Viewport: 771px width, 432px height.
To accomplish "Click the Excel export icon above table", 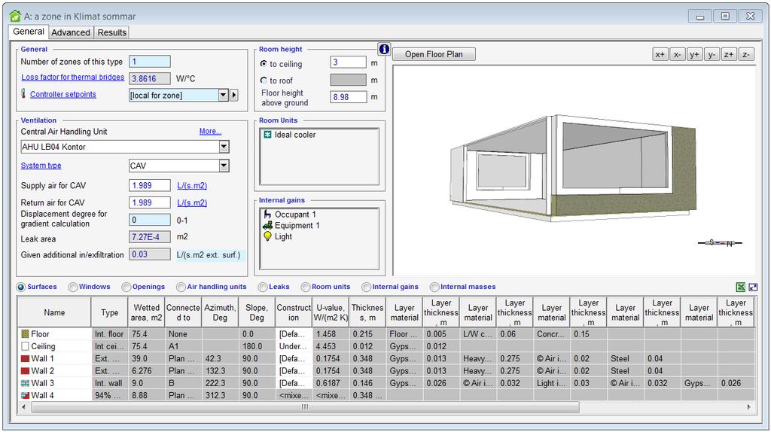I will coord(741,287).
